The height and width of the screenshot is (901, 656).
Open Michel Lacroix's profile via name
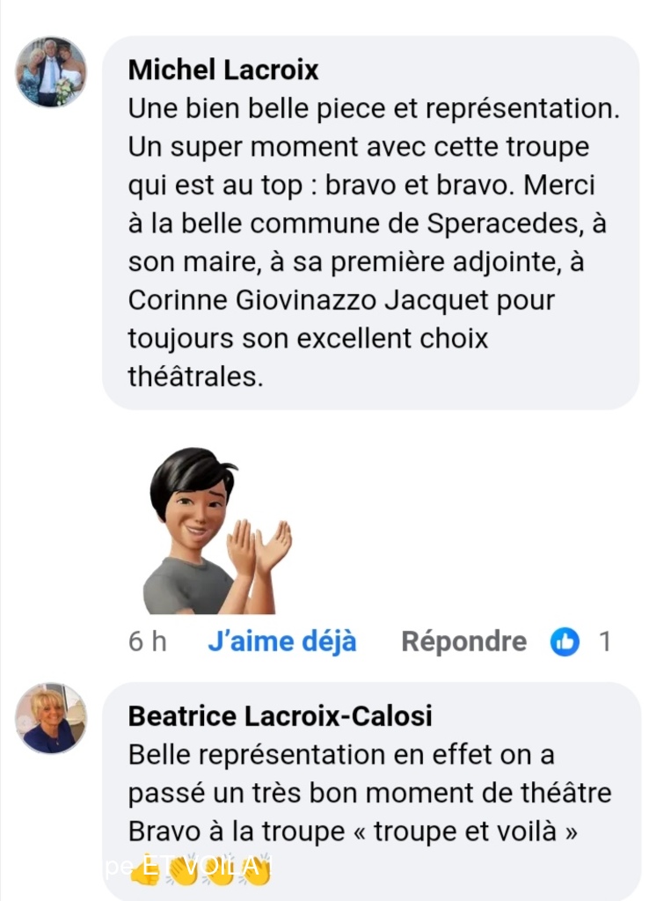point(223,70)
